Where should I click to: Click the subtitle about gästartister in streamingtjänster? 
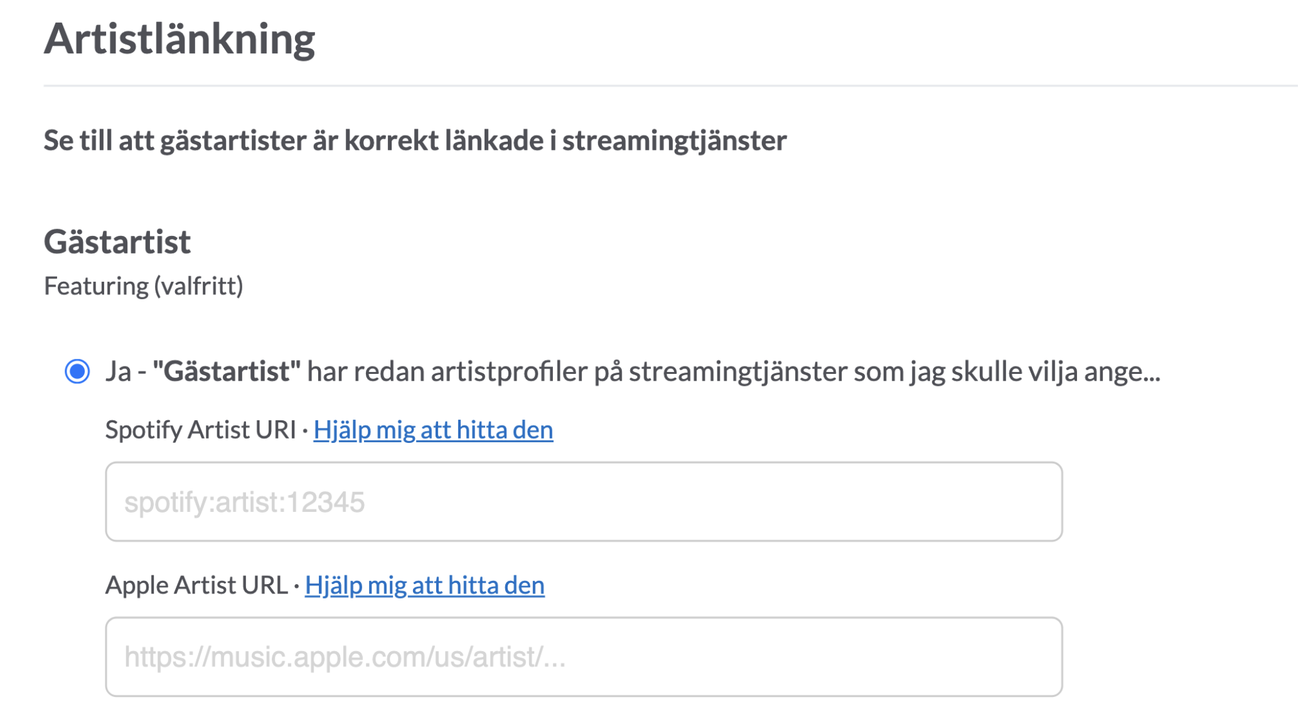click(415, 141)
